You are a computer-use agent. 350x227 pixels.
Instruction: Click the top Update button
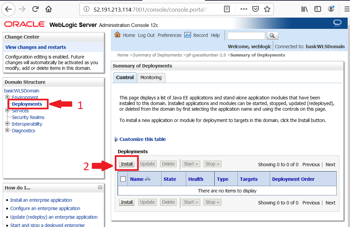(147, 164)
